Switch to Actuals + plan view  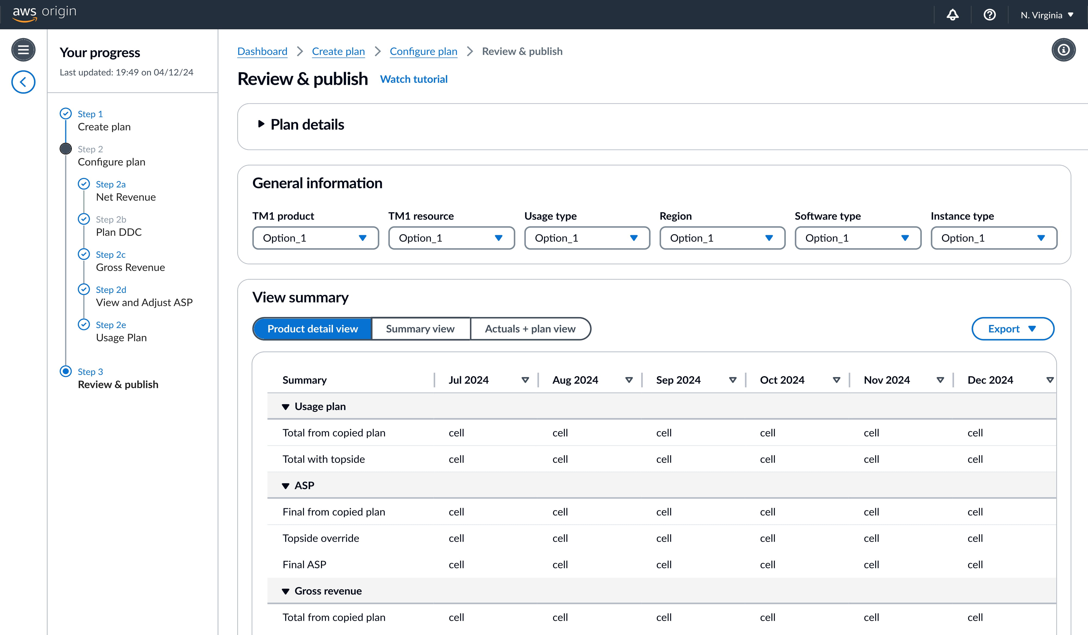(530, 329)
